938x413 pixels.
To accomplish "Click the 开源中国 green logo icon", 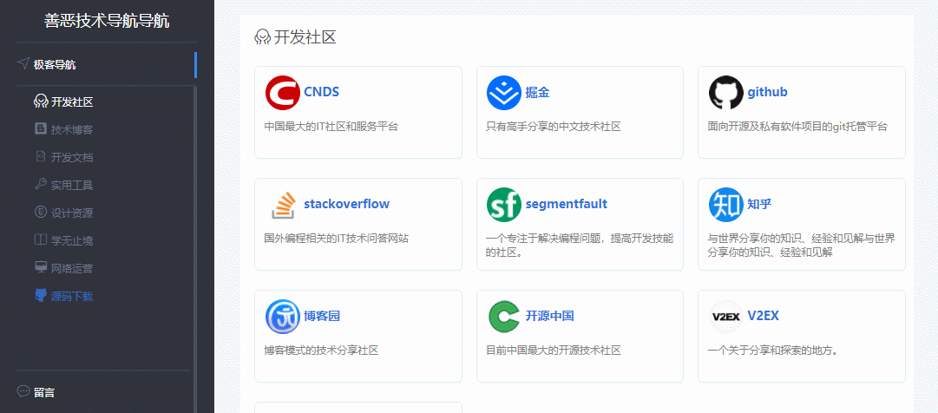I will (x=504, y=317).
